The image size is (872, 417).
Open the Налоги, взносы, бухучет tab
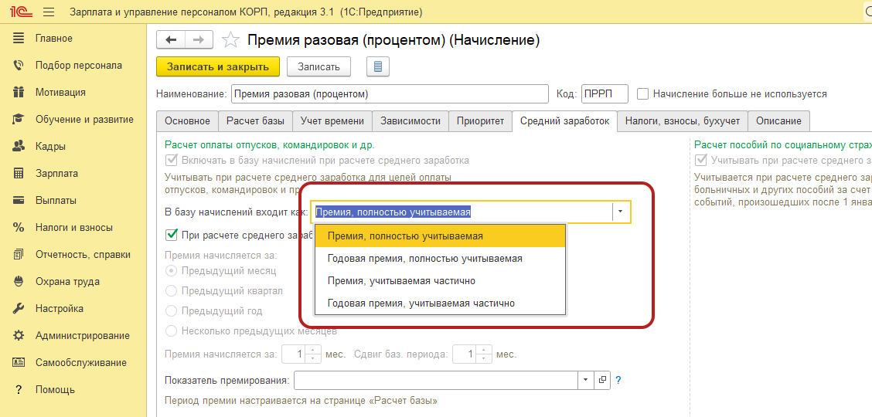click(682, 121)
